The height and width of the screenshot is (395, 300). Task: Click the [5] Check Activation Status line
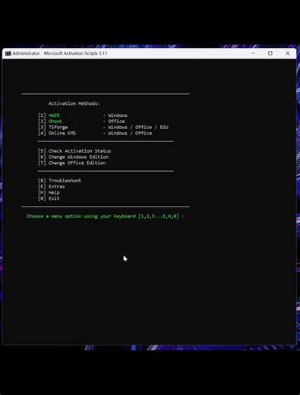74,151
